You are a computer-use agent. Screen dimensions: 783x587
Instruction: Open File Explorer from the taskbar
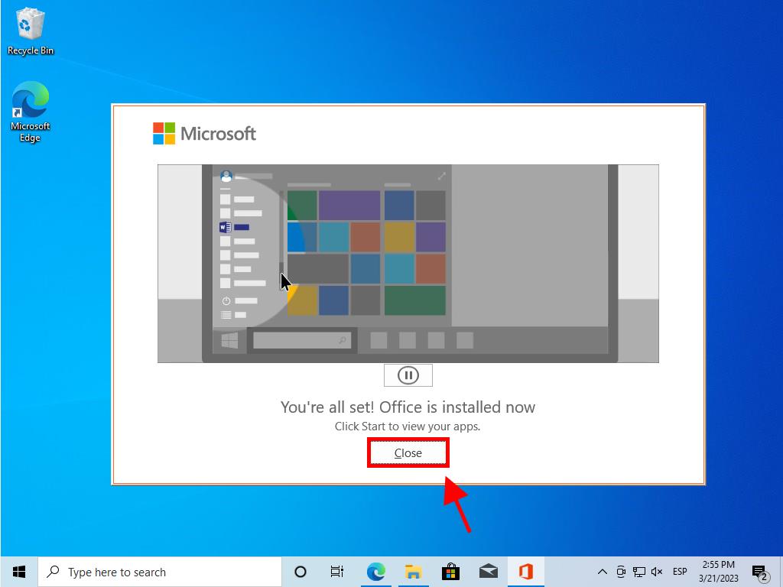coord(413,571)
